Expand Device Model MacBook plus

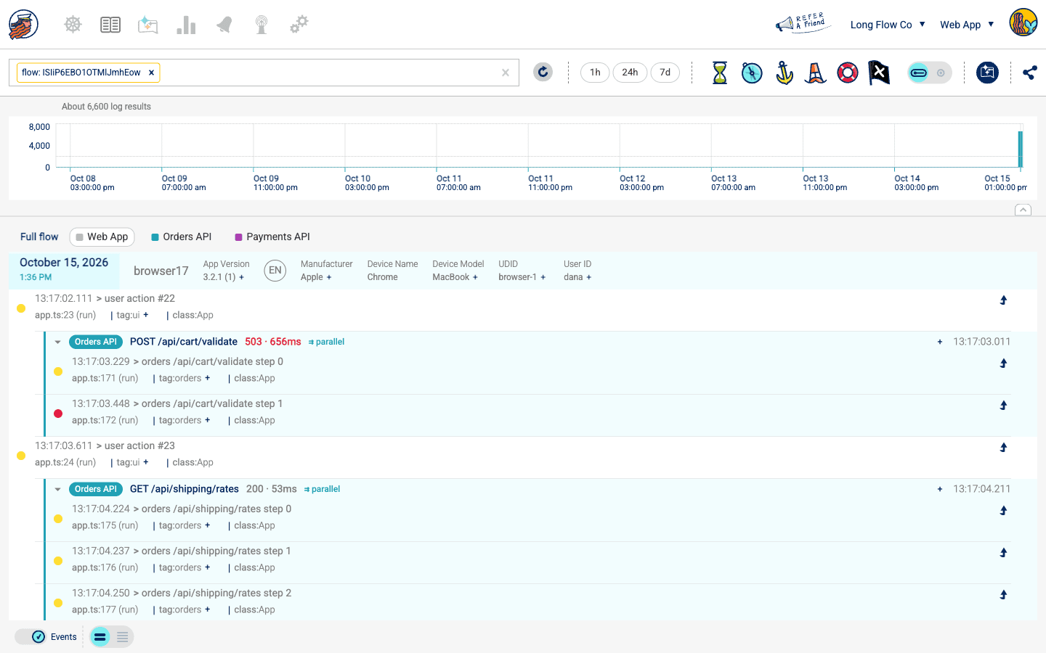point(475,277)
